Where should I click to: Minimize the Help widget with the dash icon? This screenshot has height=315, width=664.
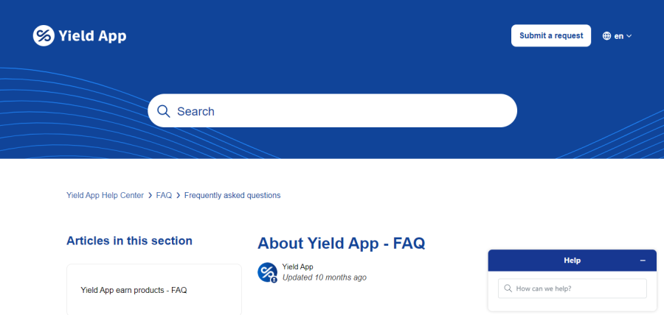[x=643, y=261]
